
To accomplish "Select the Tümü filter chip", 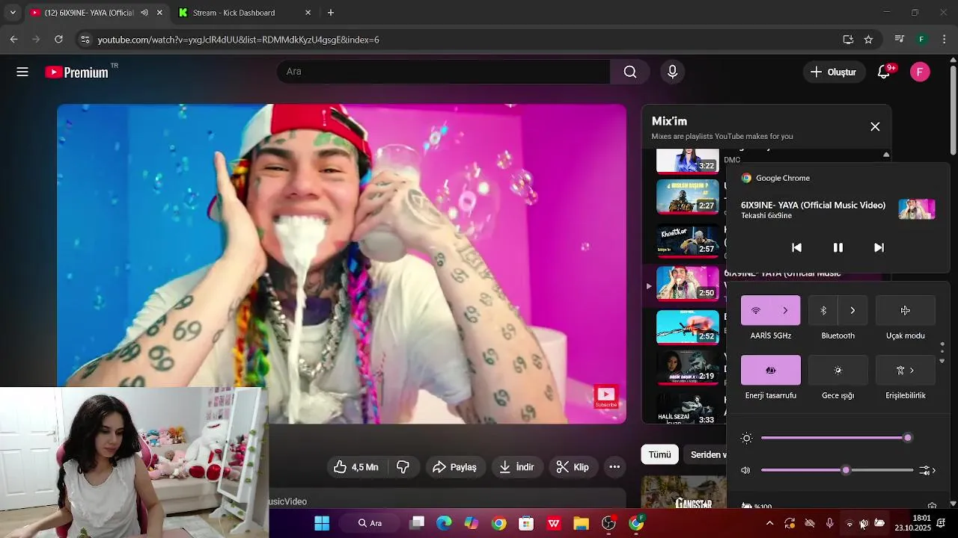I will (659, 454).
